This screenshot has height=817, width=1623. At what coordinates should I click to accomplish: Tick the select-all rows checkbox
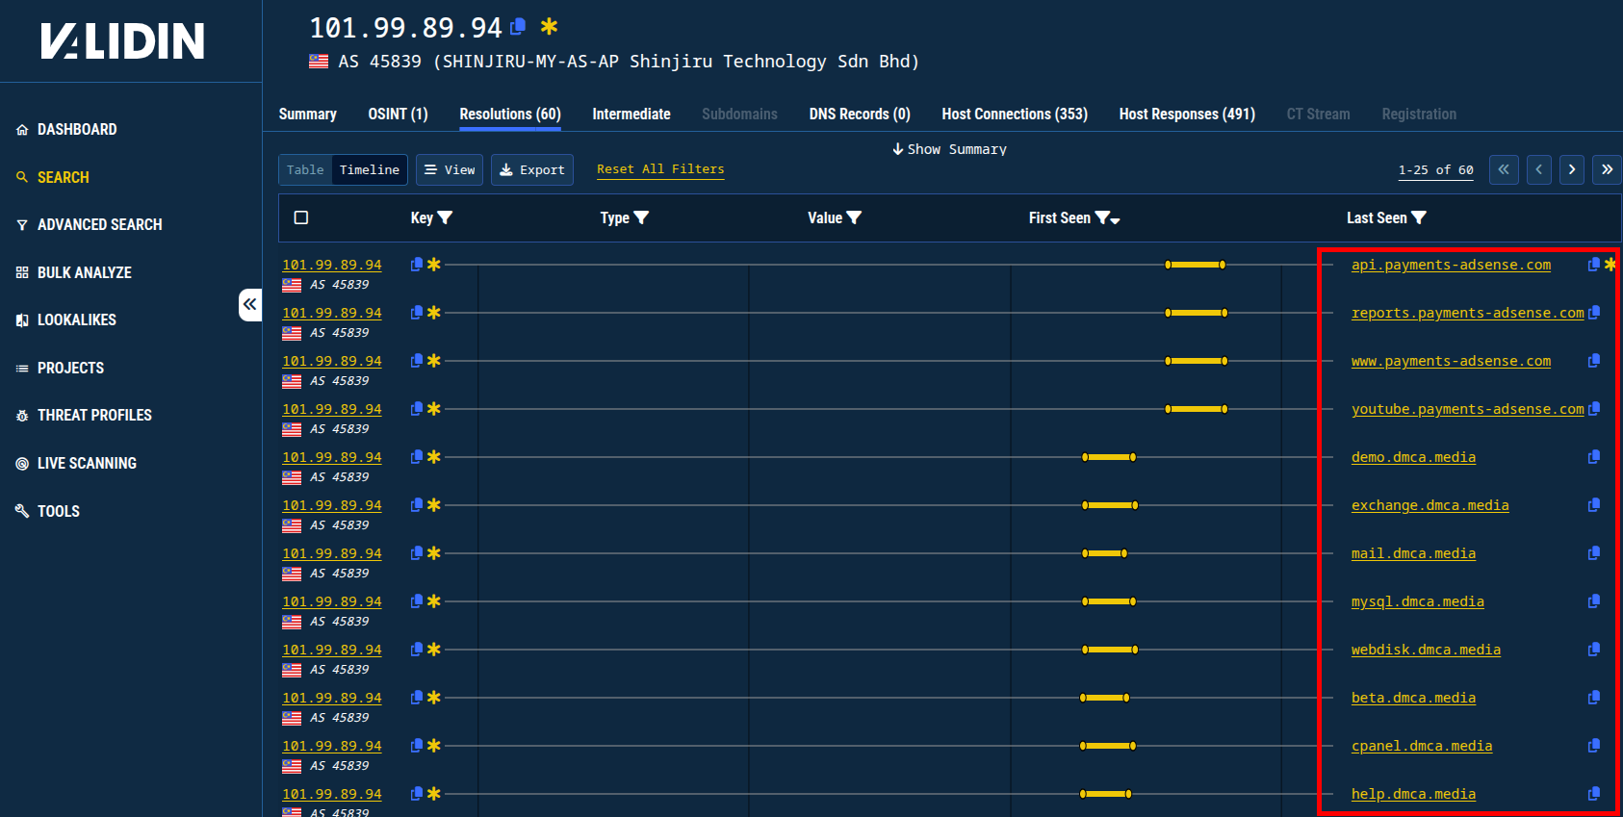(301, 217)
